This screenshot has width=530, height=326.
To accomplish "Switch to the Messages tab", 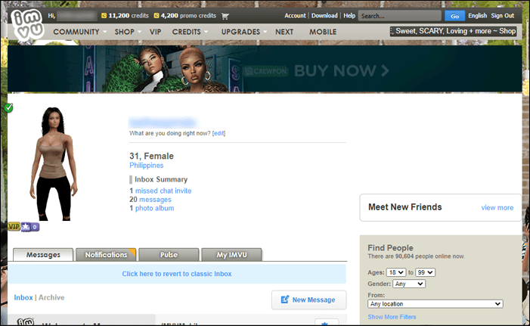I will click(43, 255).
